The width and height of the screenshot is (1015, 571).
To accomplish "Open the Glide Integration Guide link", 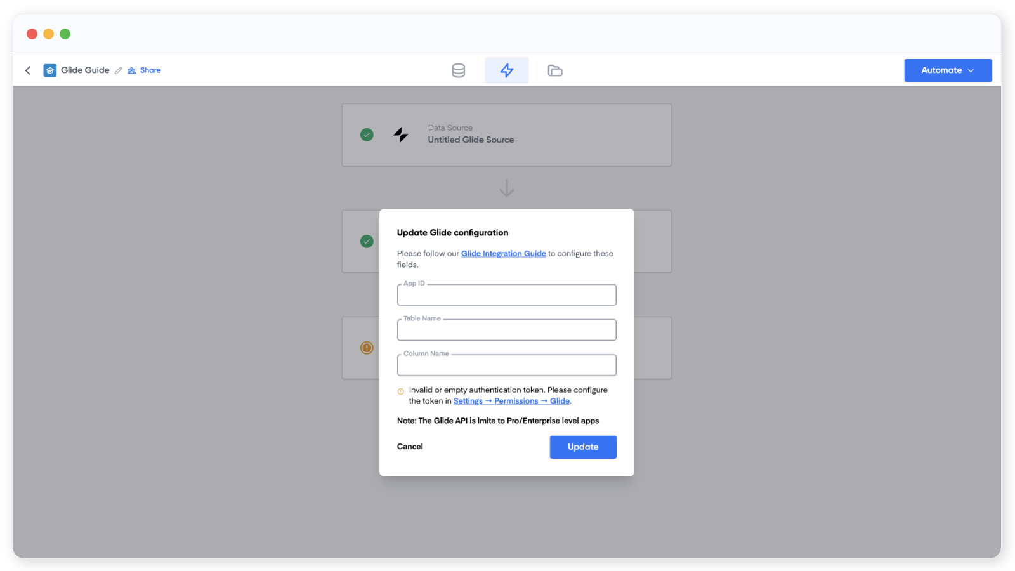I will (x=503, y=254).
